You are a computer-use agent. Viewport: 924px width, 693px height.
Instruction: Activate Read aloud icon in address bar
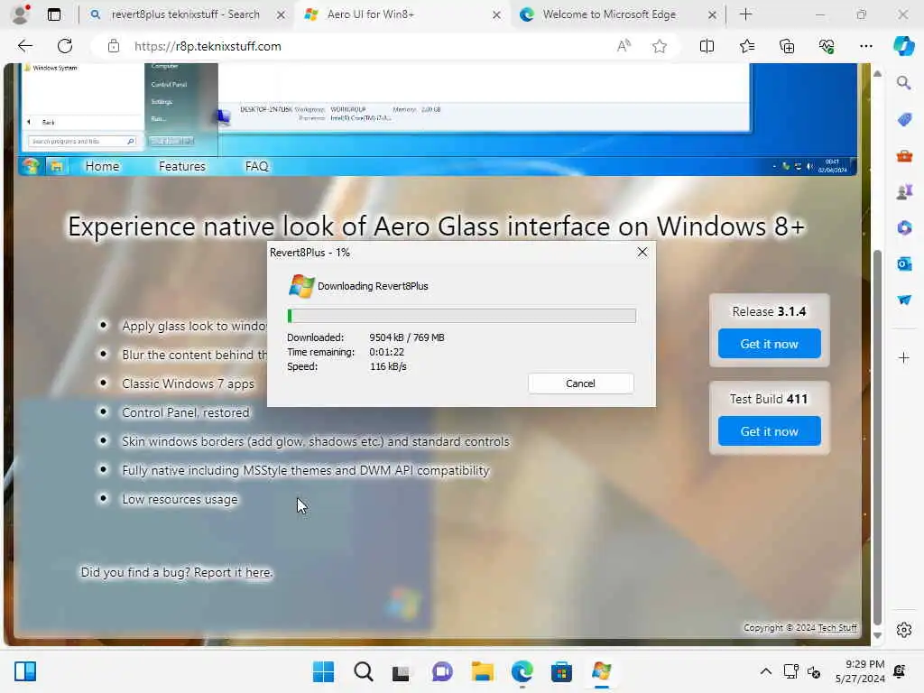624,46
